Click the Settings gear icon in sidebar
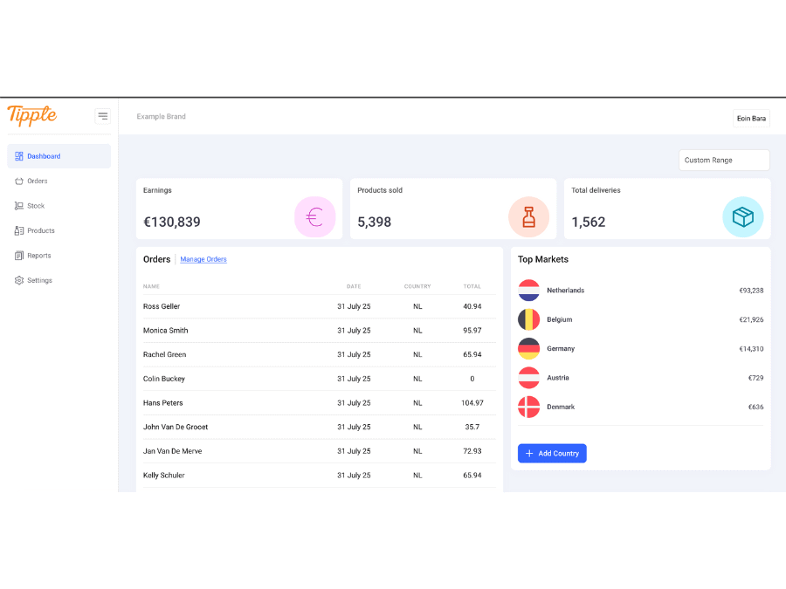This screenshot has width=786, height=589. pos(19,280)
